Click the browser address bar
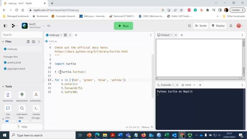Screen dimensions: 247x139 pos(94,10)
